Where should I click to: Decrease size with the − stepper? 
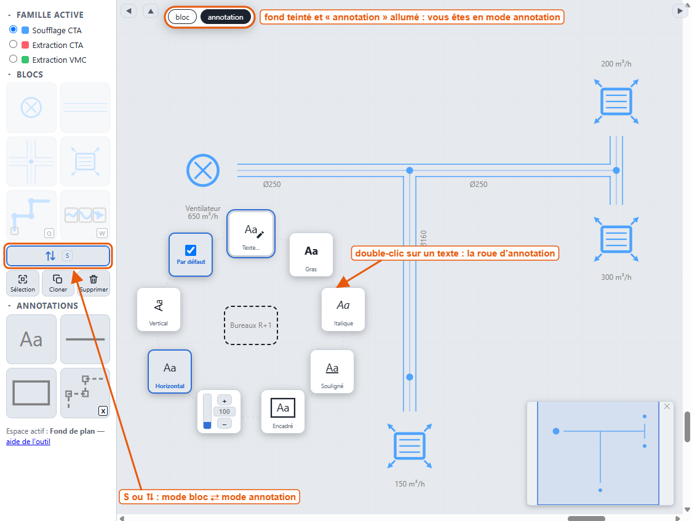[224, 424]
